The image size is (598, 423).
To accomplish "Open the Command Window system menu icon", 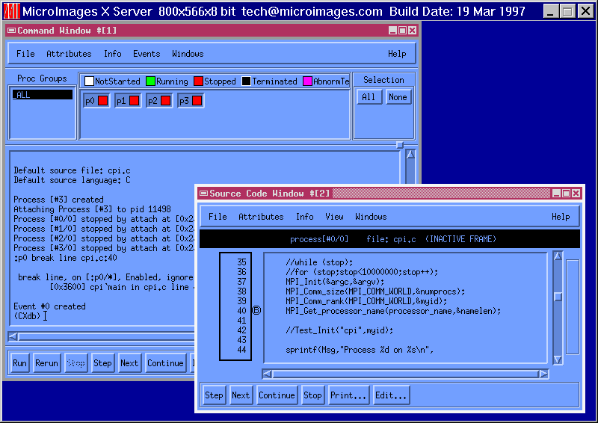I will coord(11,31).
